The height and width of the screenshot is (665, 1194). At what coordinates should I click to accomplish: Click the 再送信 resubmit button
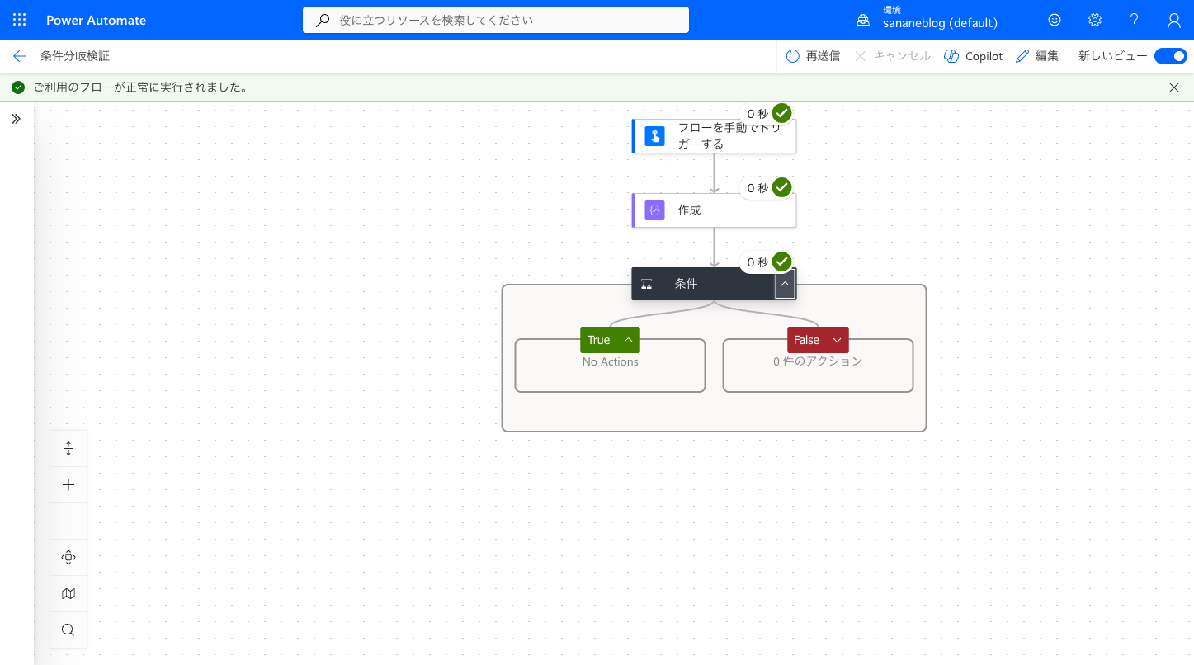(813, 56)
